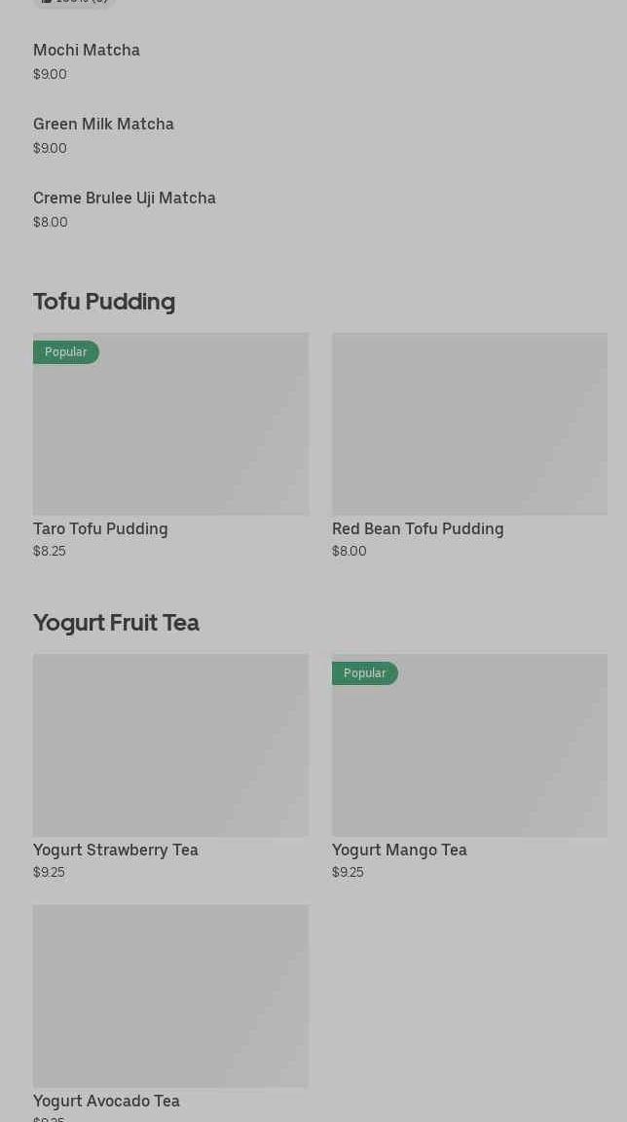Open the Red Bean Tofu Pudding image
This screenshot has width=627, height=1122.
(469, 424)
